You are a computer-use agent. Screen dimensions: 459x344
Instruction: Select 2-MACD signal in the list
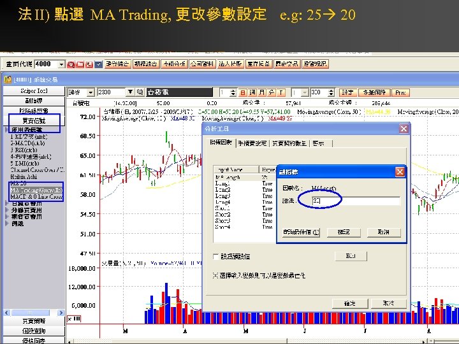tap(28, 143)
